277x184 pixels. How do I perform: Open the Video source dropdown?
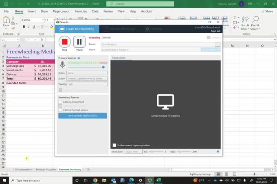87,73
